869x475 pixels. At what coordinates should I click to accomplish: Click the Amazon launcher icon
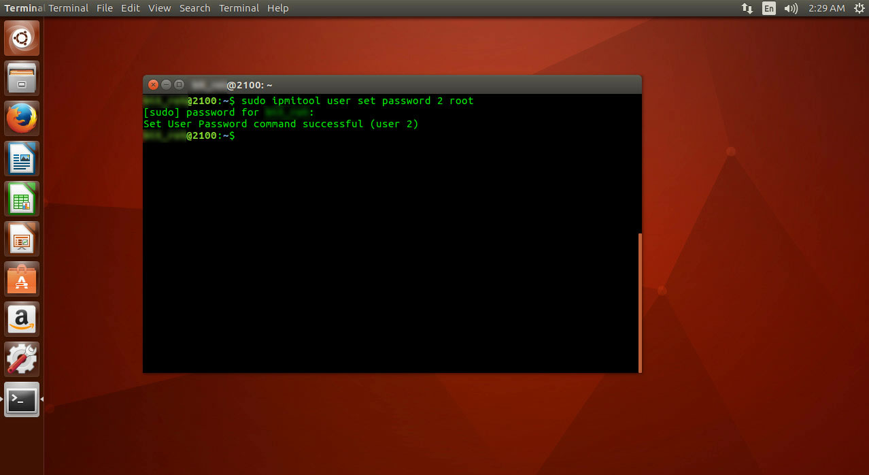22,319
